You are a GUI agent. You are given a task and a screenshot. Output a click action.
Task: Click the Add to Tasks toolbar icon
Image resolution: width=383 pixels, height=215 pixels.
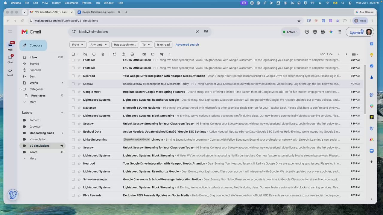click(132, 54)
